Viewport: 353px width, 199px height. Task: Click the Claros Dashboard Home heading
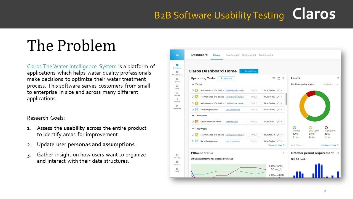coord(213,71)
